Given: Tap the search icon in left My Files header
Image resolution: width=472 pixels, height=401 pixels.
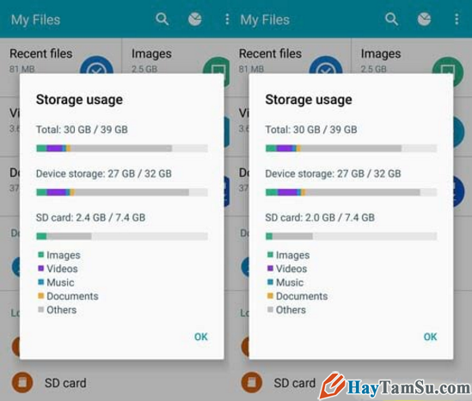Looking at the screenshot, I should click(x=162, y=19).
